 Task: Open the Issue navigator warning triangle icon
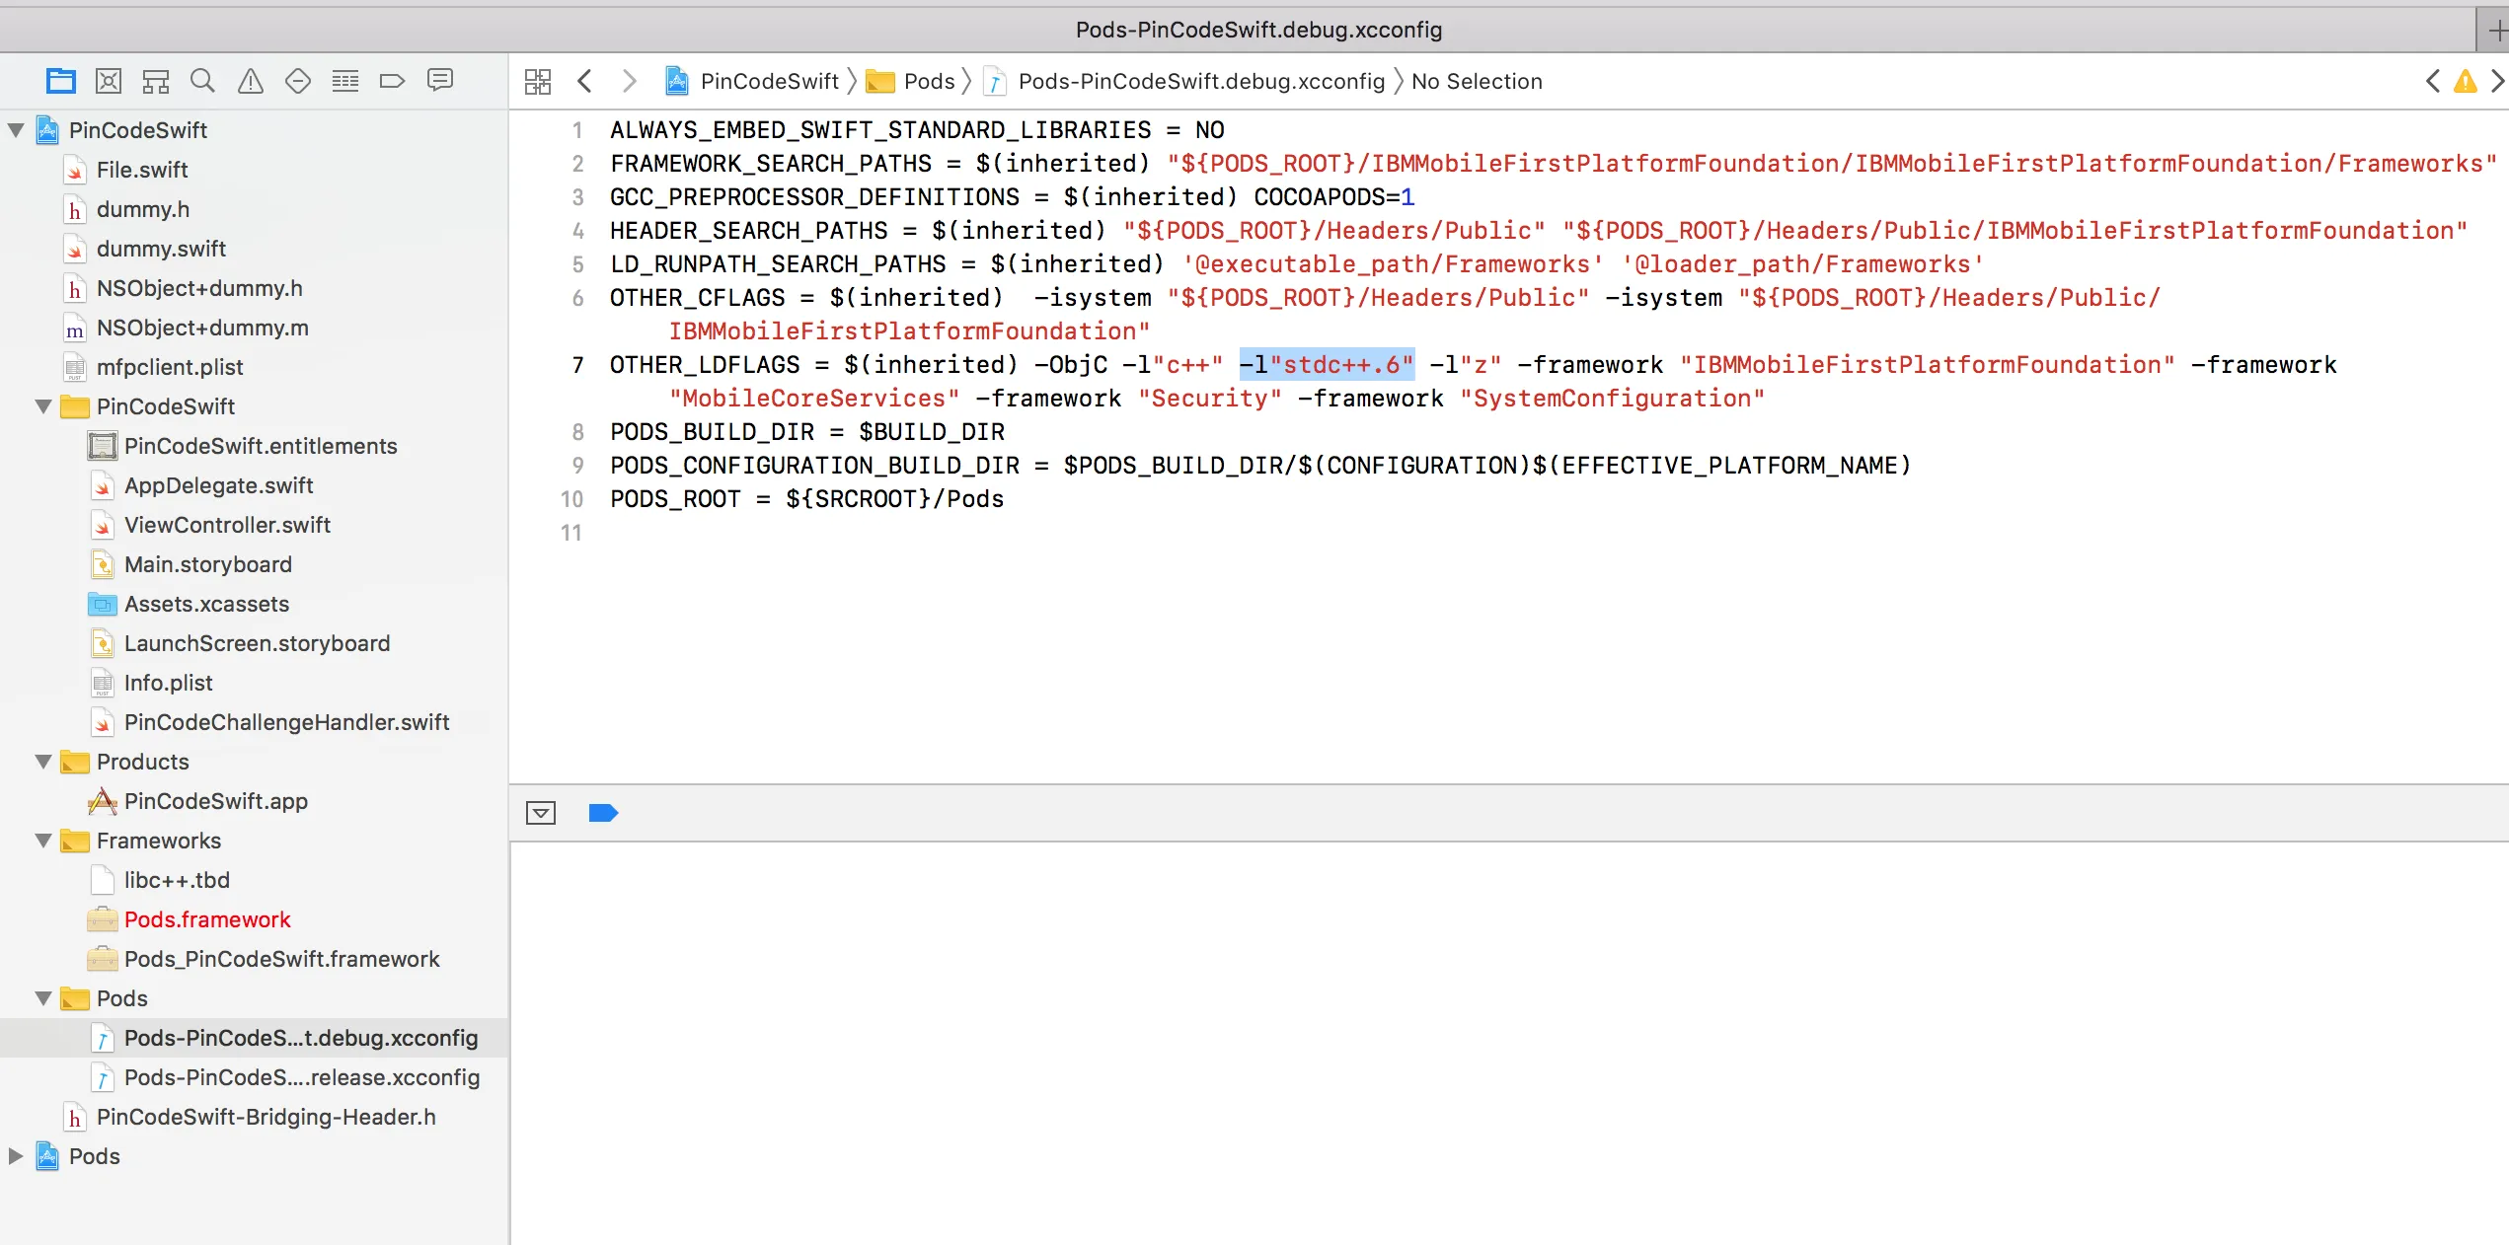[251, 81]
